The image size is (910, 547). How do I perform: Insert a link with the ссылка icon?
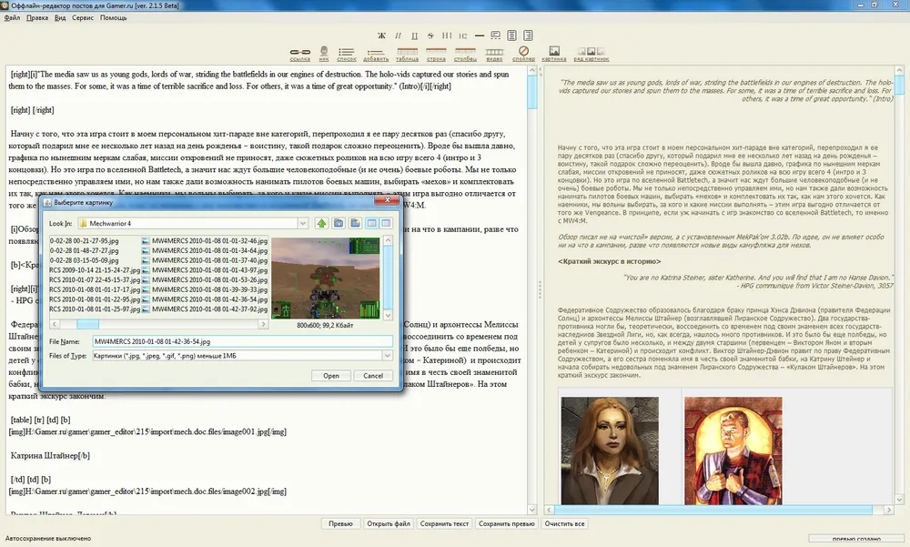[x=300, y=51]
